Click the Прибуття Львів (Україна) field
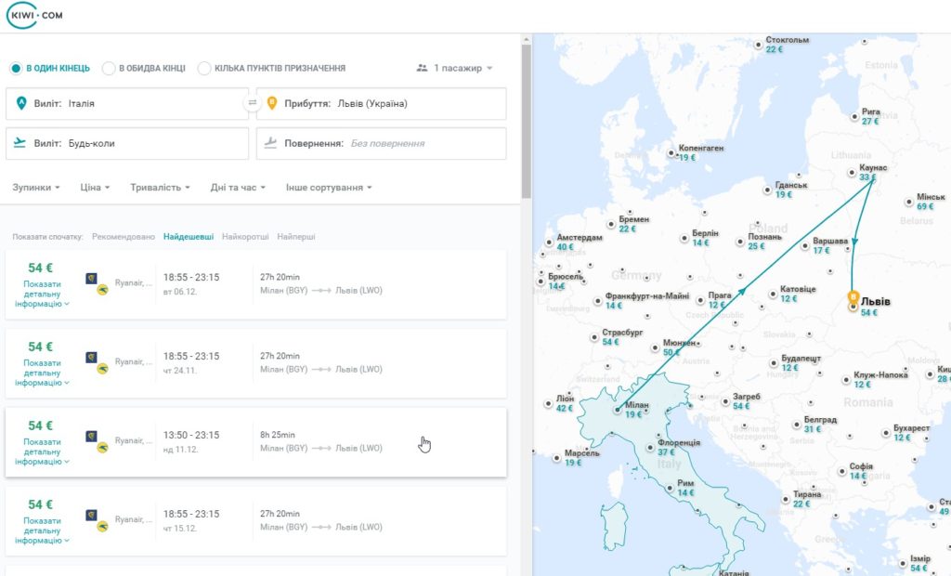The width and height of the screenshot is (951, 576). (x=382, y=104)
